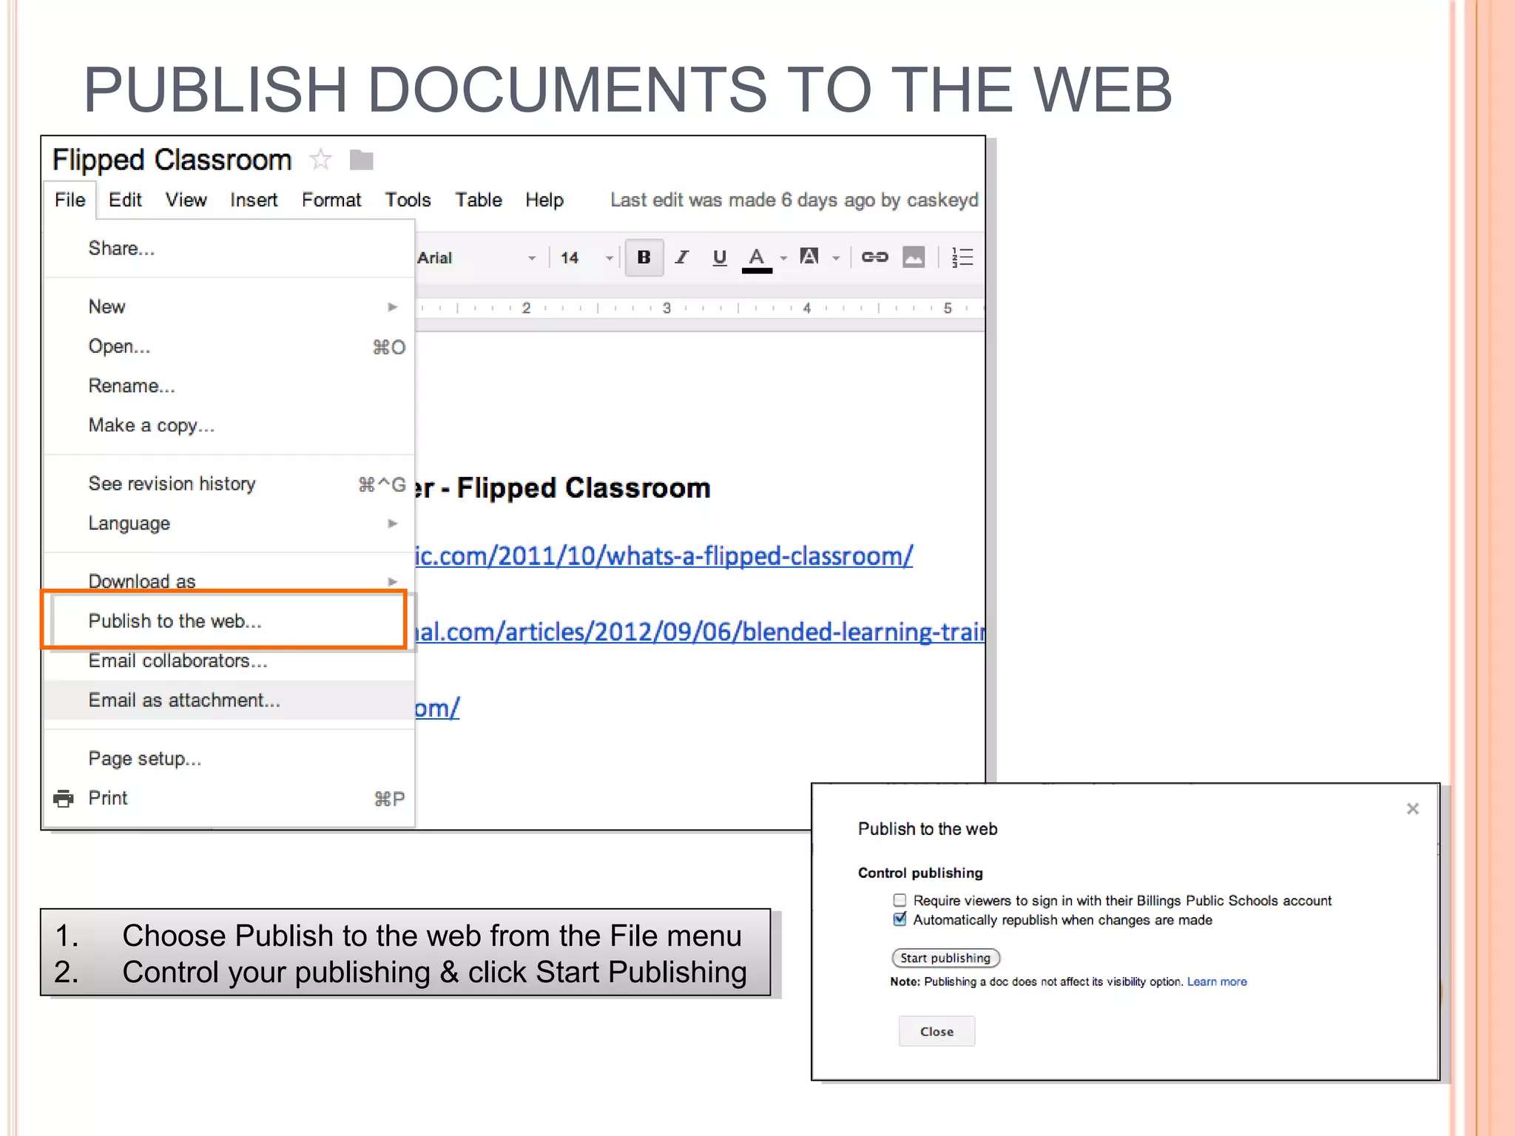
Task: Open the text background color tool
Action: [x=809, y=257]
